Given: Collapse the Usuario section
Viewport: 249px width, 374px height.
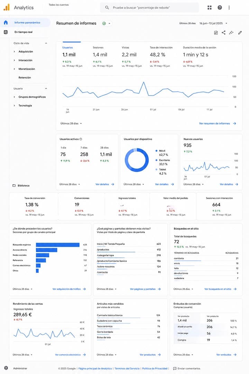Looking at the screenshot, I should (46, 89).
